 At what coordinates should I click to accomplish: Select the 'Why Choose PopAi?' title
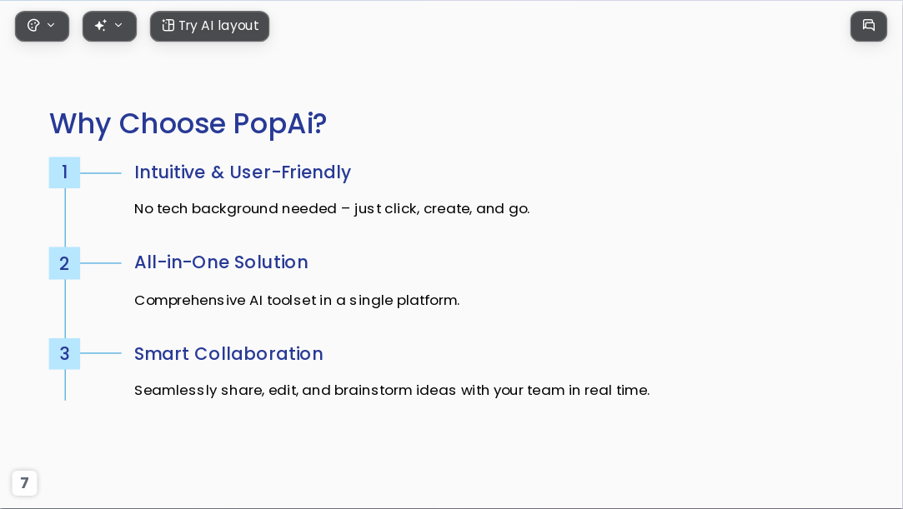click(188, 123)
